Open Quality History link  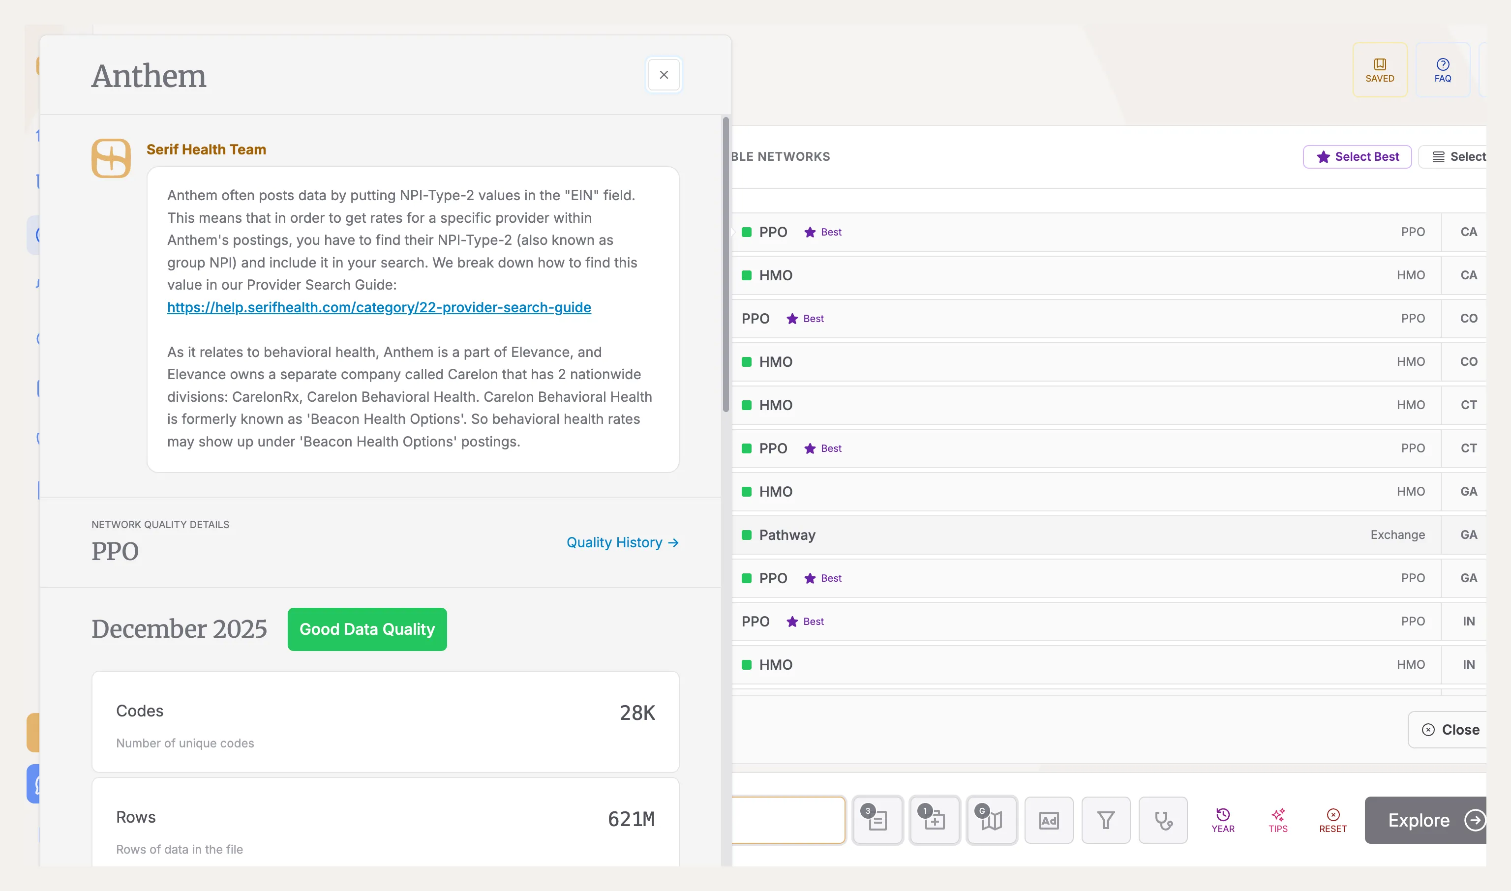coord(622,542)
